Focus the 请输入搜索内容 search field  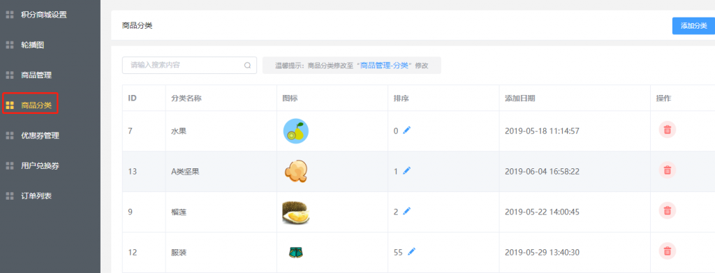click(189, 65)
